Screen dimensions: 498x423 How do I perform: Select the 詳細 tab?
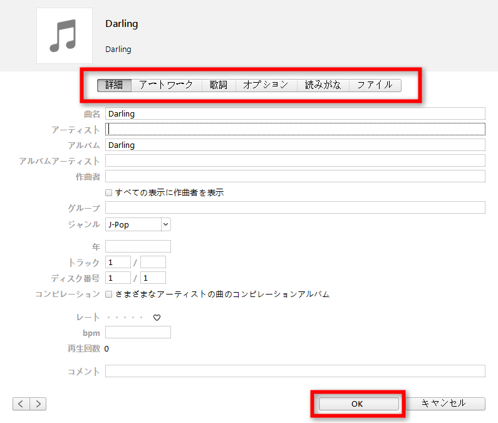click(114, 85)
